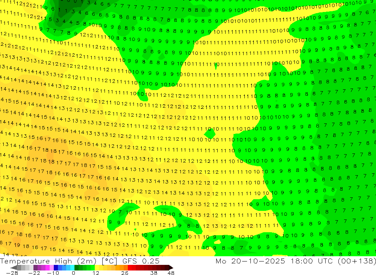Select the '12' color scale label
The image size is (376, 275).
coord(96,273)
